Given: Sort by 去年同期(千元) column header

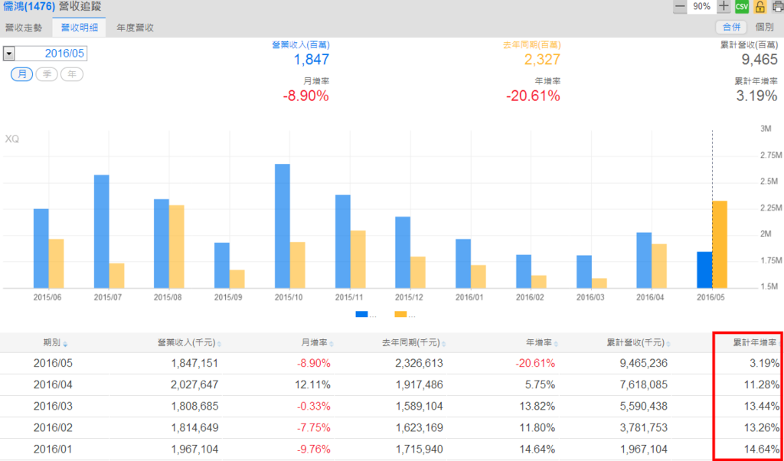Looking at the screenshot, I should 414,343.
